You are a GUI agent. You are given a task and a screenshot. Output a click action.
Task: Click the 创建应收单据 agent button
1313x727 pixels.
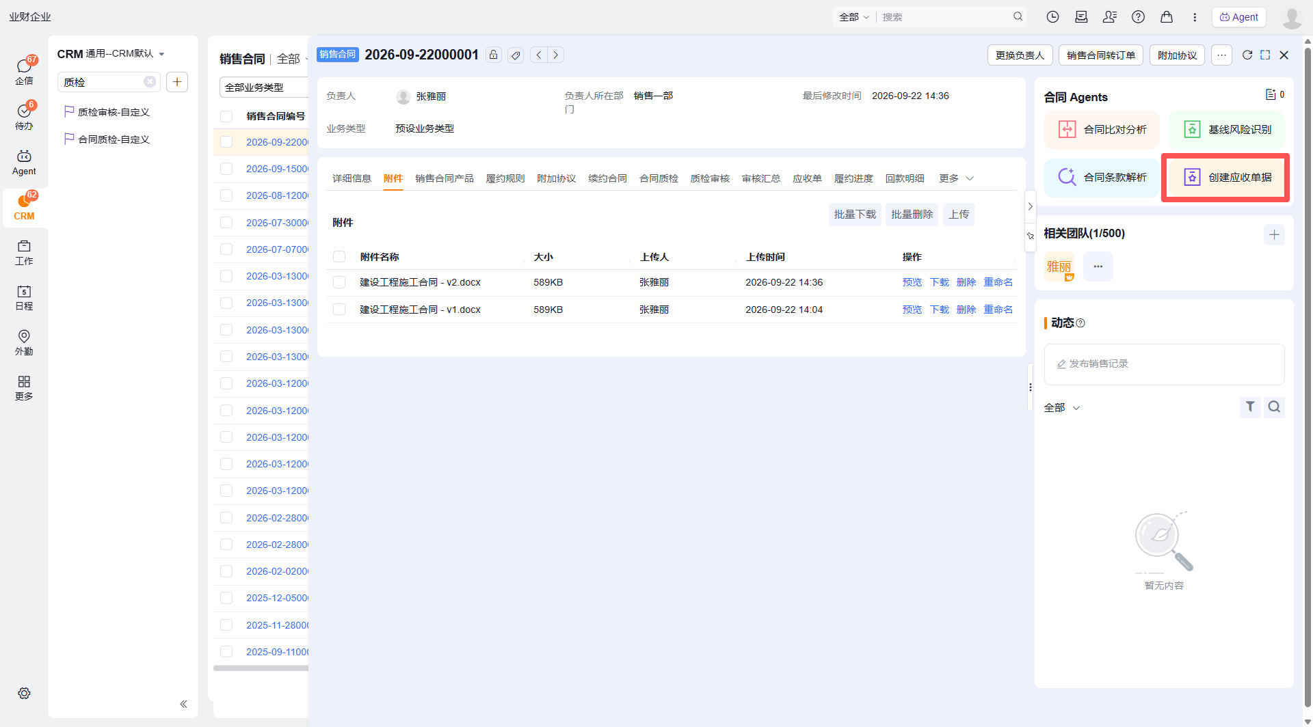1226,177
